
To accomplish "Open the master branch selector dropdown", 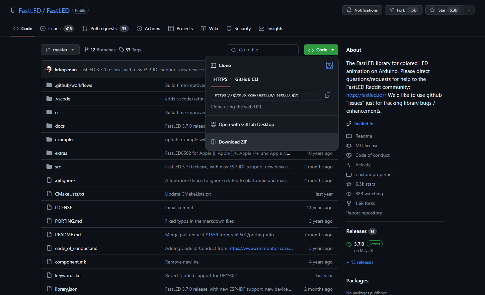I will 60,50.
